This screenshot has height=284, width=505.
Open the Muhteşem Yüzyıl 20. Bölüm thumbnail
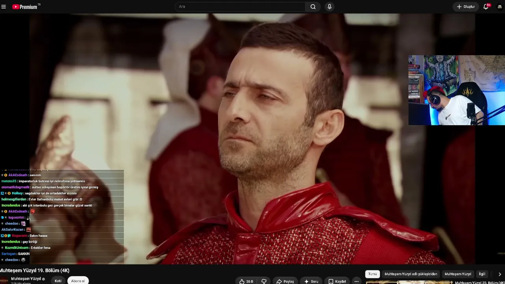[409, 282]
